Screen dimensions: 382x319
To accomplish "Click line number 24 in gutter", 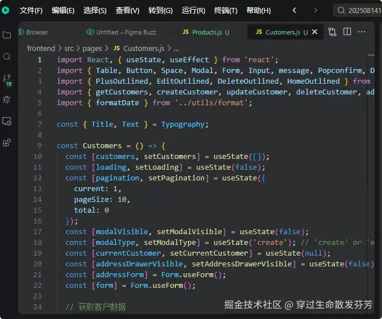I will 37,307.
